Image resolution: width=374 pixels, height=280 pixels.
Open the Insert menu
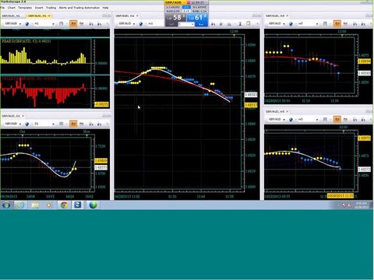tap(39, 8)
